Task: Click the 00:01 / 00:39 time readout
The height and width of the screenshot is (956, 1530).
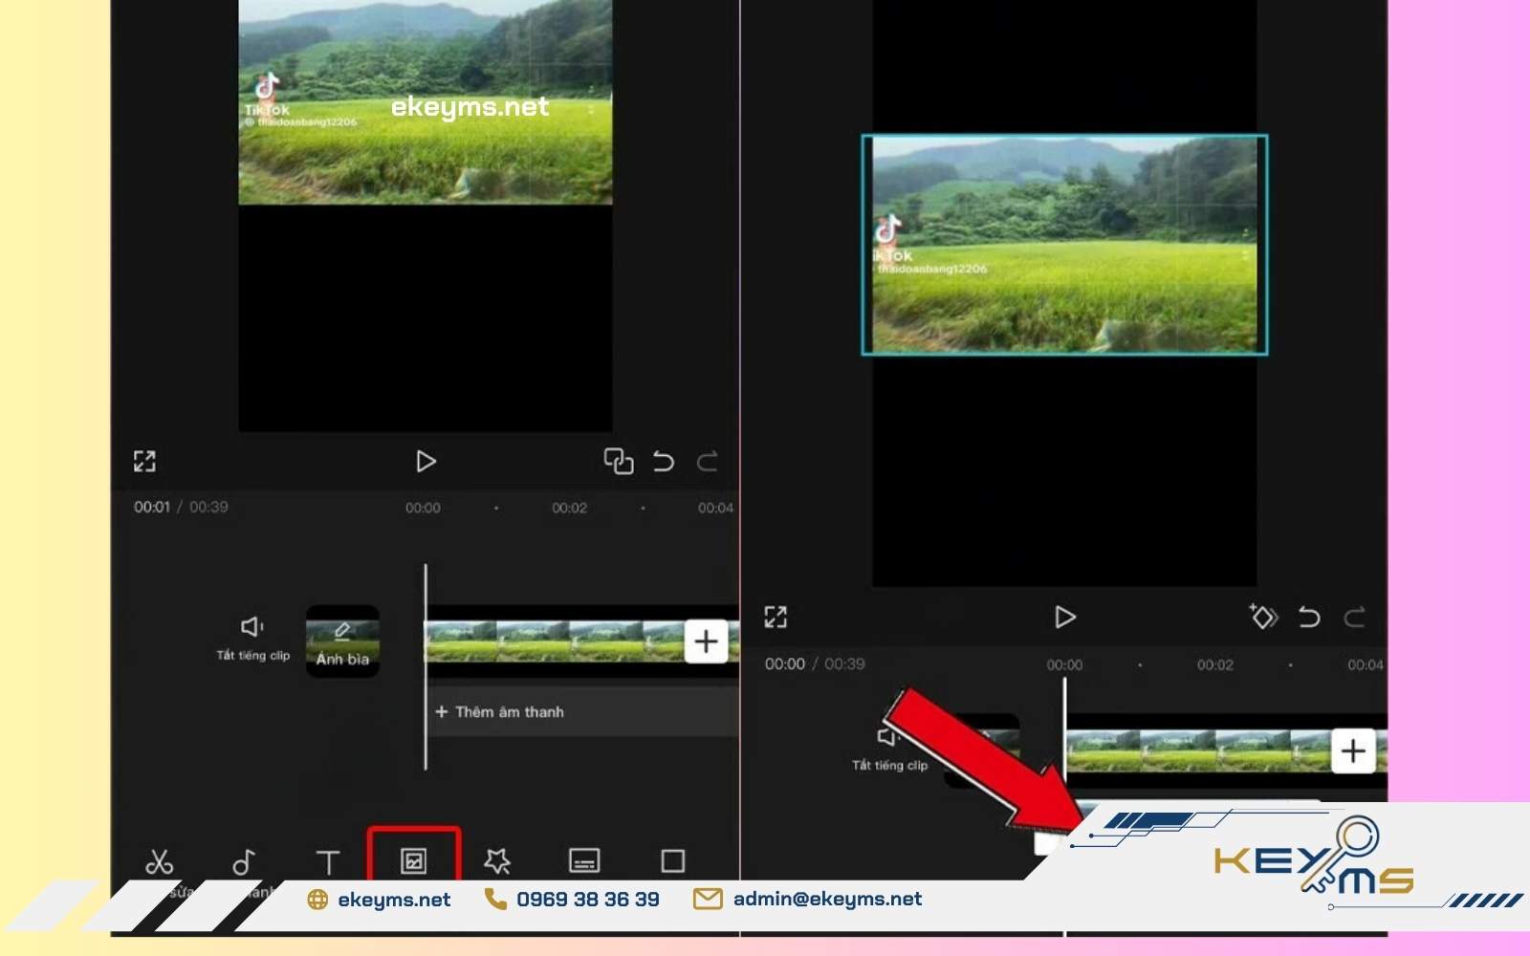Action: point(181,507)
